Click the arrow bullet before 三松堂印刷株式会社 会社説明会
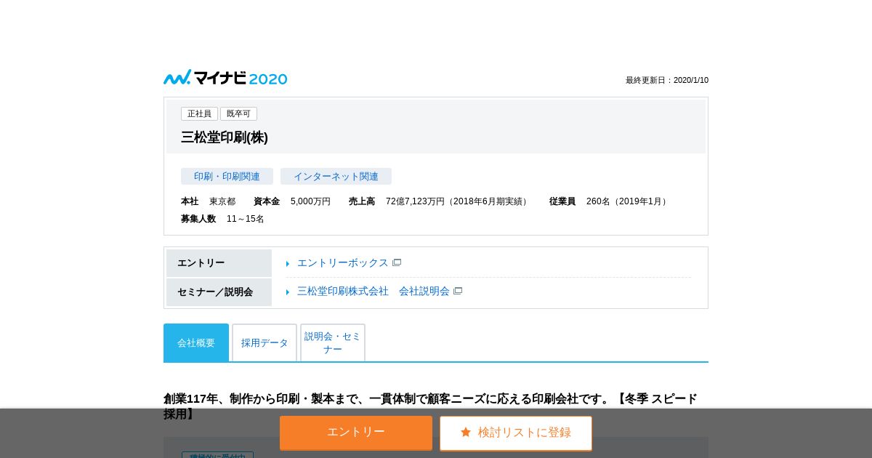The width and height of the screenshot is (872, 458). [288, 292]
